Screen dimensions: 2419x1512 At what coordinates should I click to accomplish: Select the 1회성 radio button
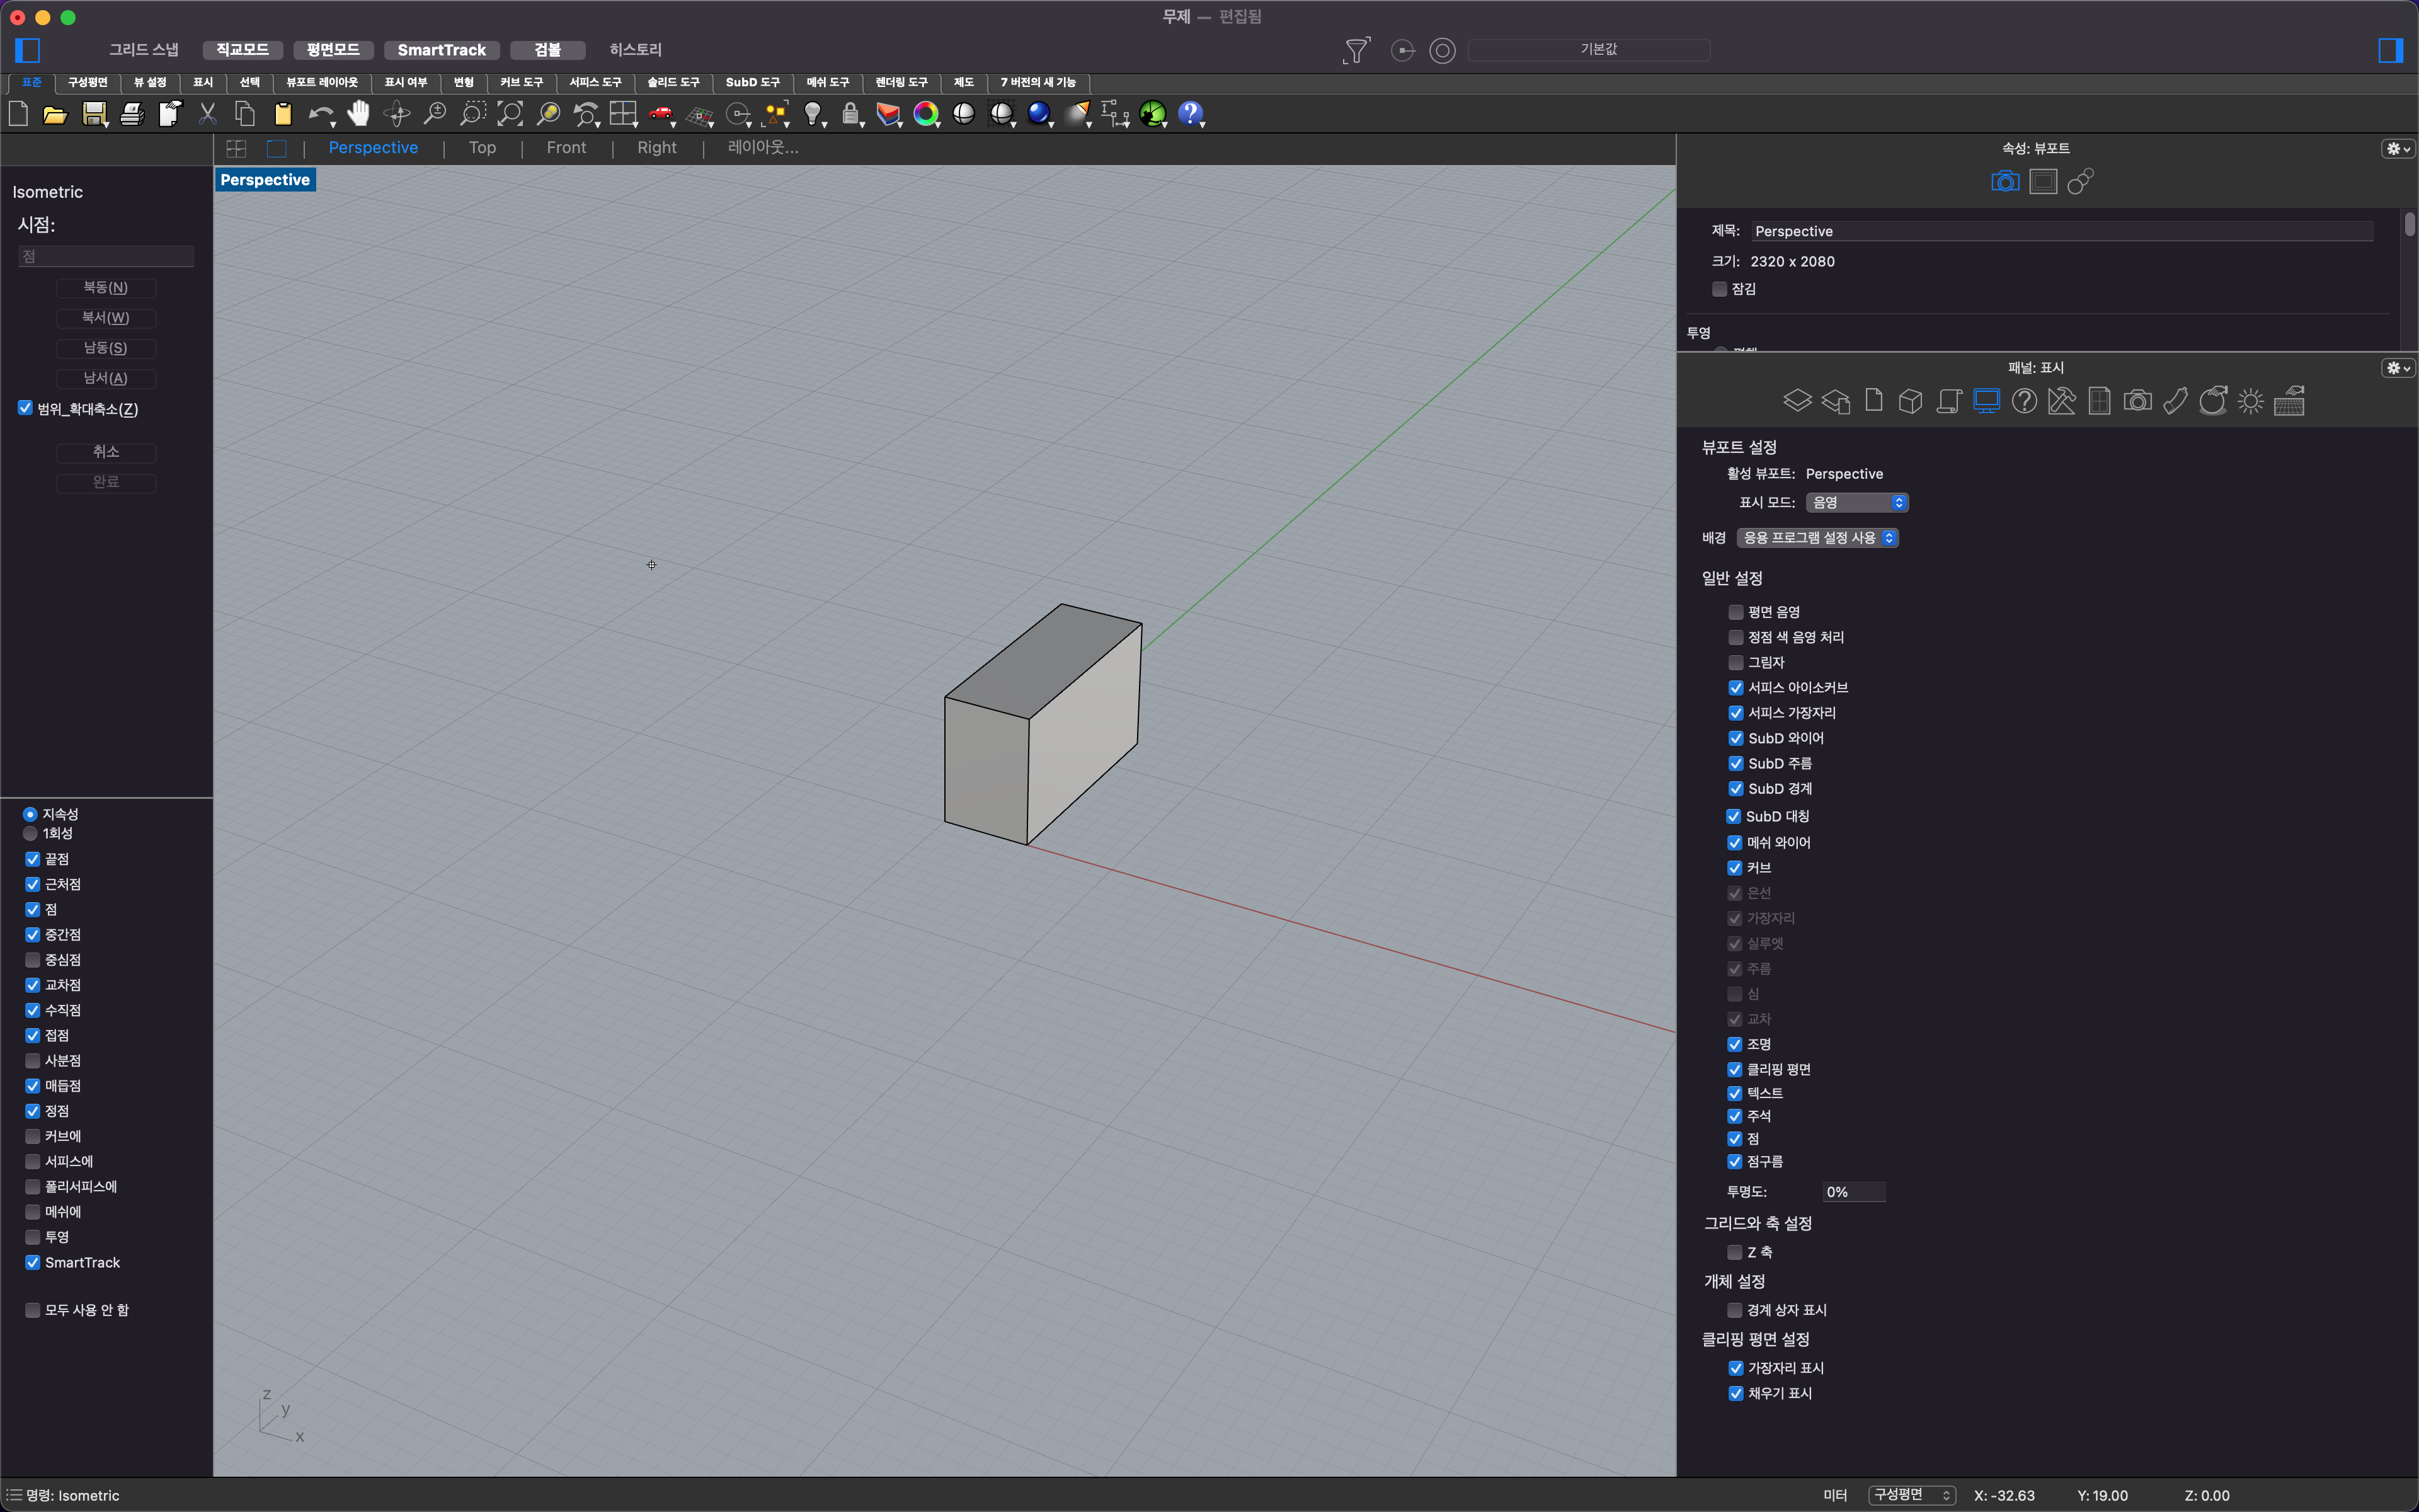coord(30,833)
